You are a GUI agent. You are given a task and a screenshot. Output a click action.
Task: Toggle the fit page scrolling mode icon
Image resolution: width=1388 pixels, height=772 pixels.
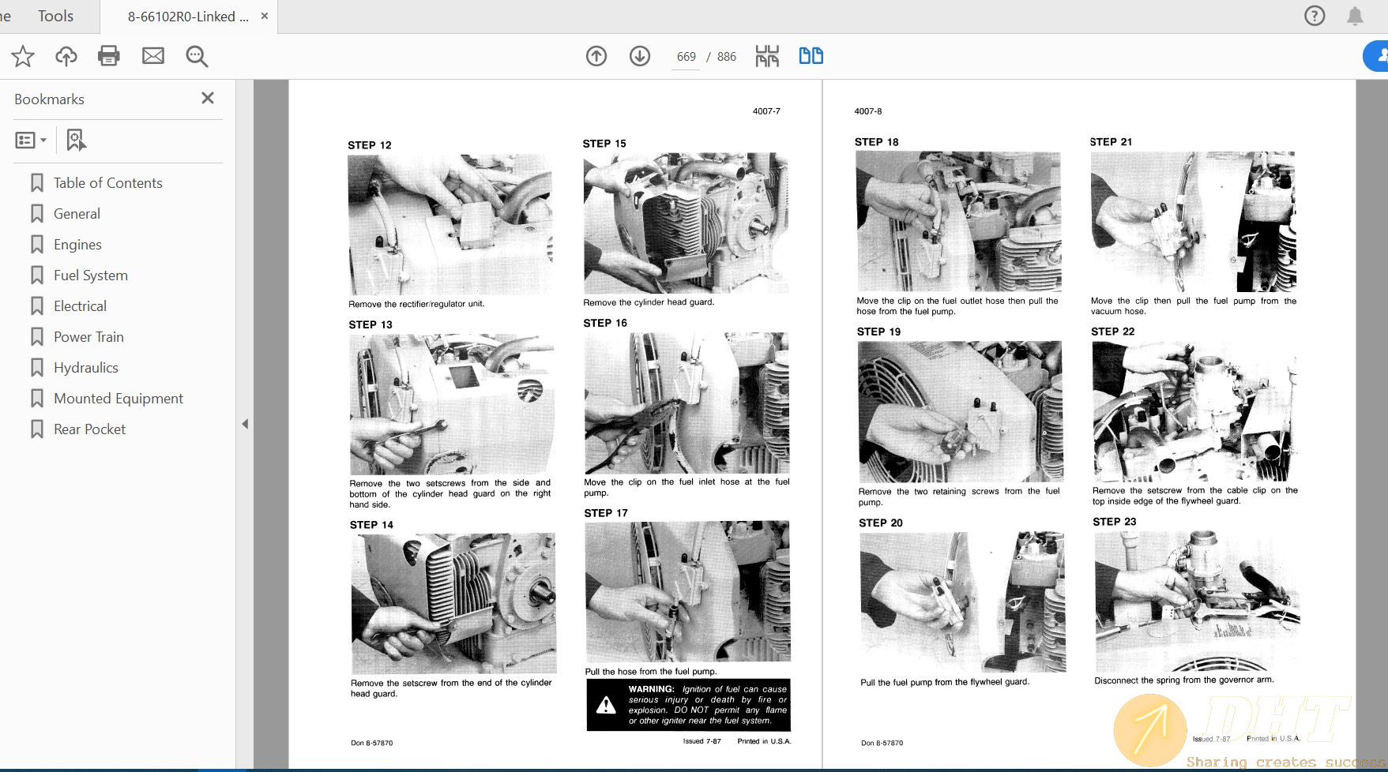click(x=766, y=56)
